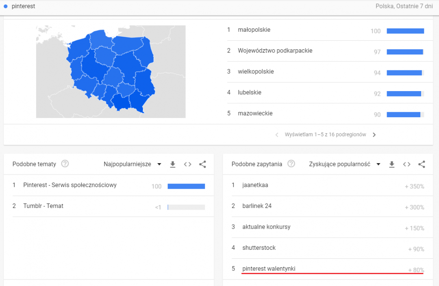This screenshot has width=439, height=286.
Task: Open the Województwo podkarpackie region entry
Action: [x=275, y=51]
